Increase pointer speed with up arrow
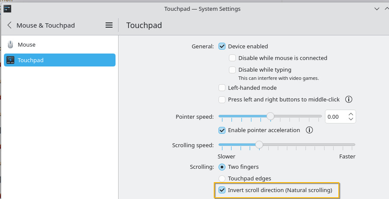 tap(351, 114)
